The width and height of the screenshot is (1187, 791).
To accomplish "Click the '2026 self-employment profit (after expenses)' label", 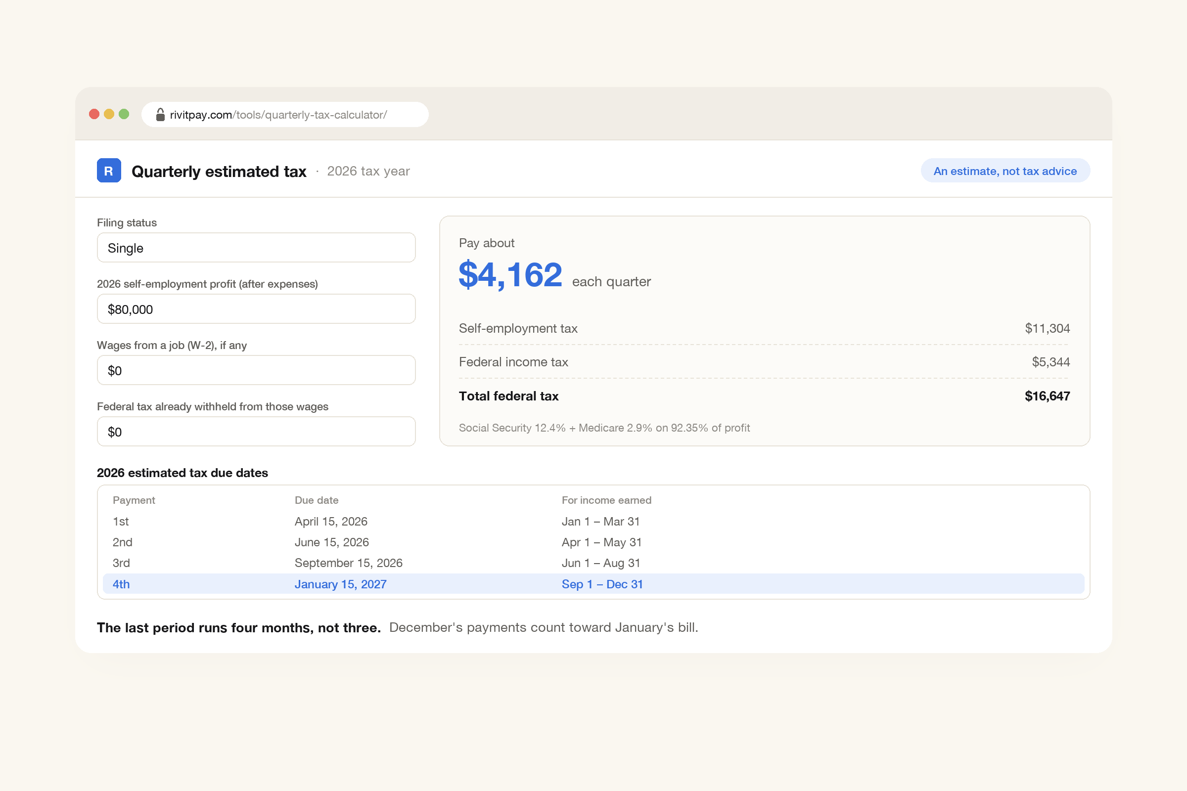I will (x=207, y=284).
